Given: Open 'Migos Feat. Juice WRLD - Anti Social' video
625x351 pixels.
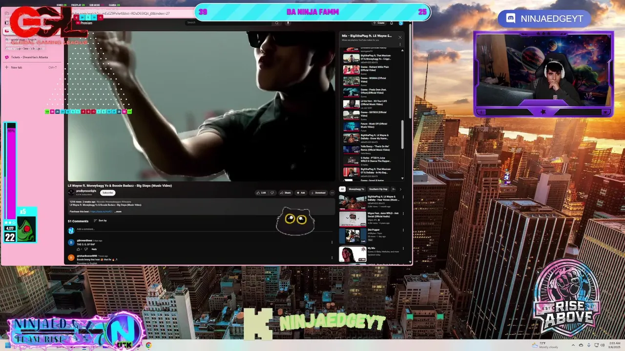Looking at the screenshot, I should (x=370, y=218).
